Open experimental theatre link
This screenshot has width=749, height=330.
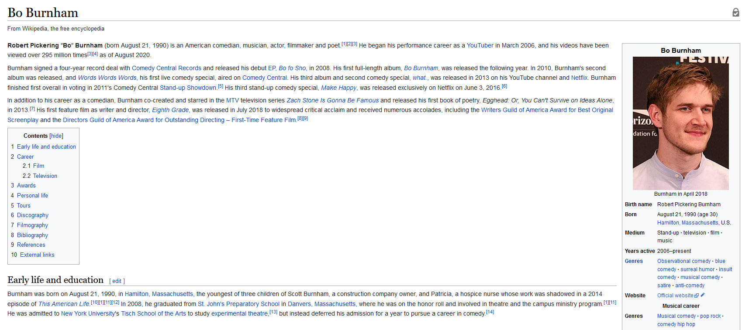coord(239,313)
